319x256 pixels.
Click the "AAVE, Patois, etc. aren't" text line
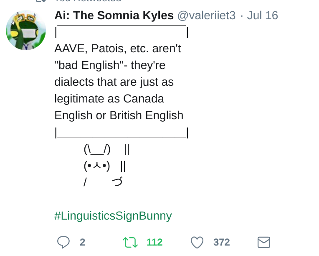(117, 49)
